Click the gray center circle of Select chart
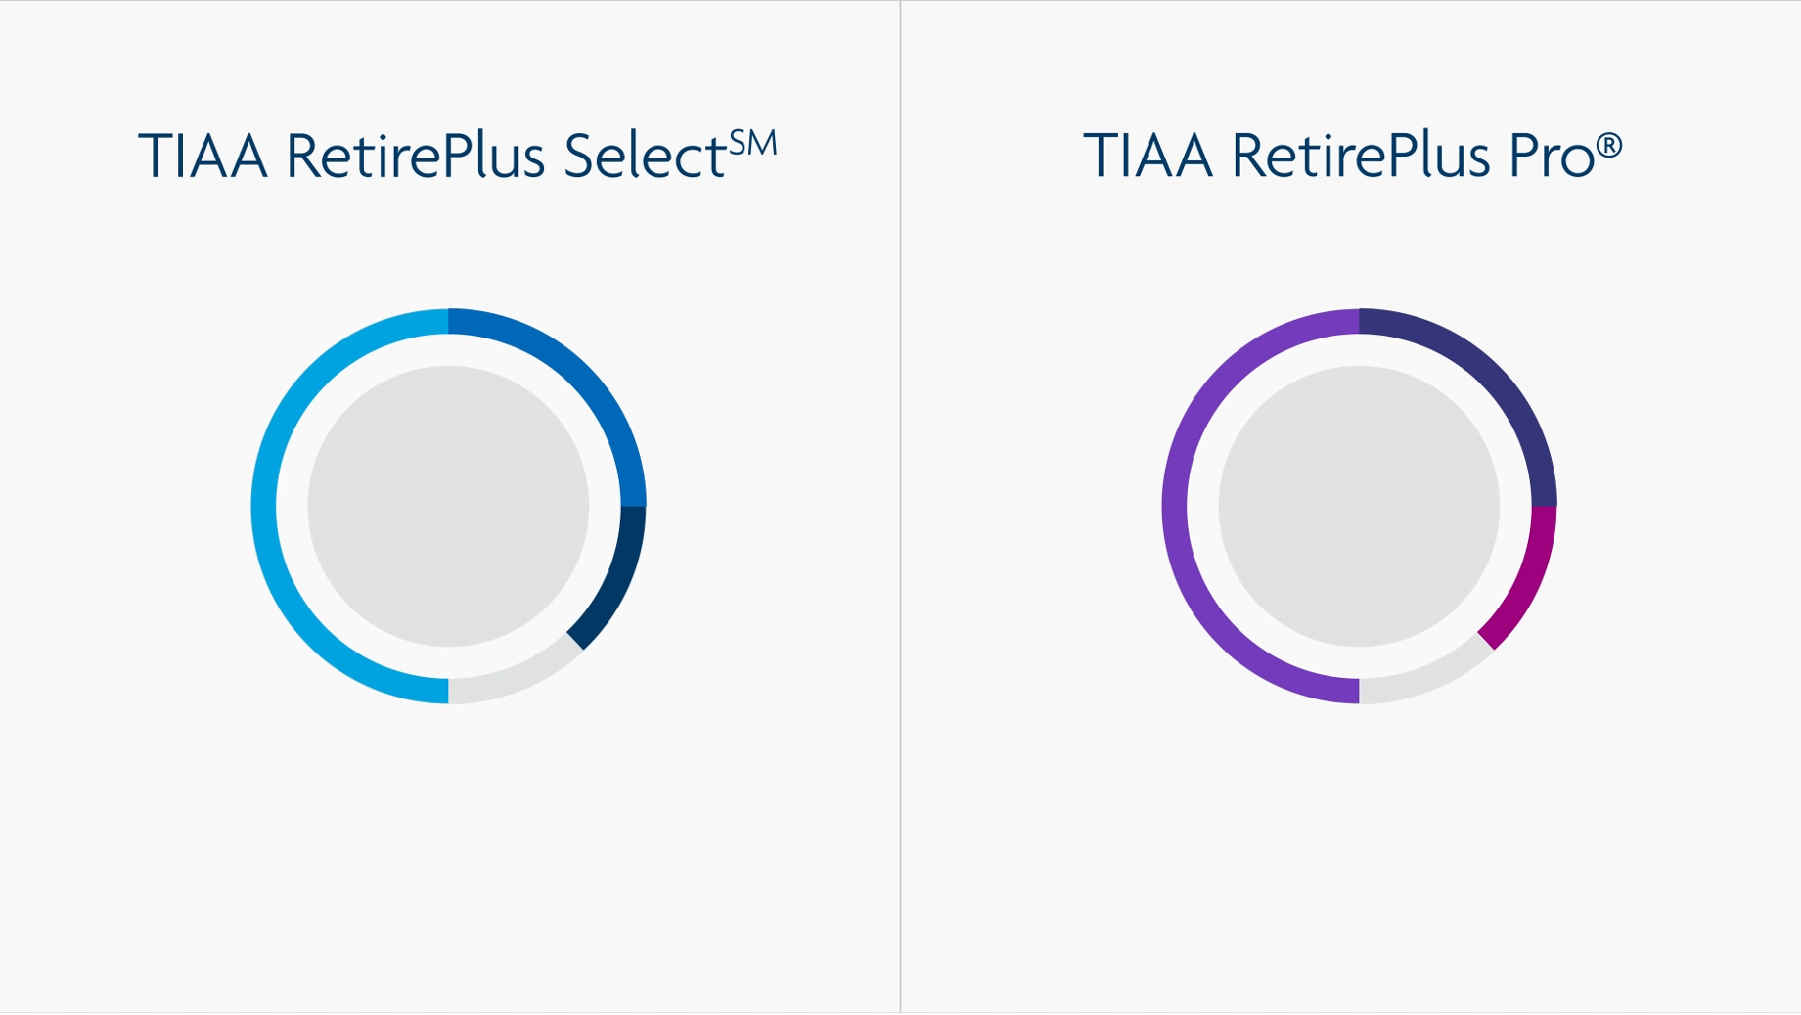 [448, 507]
